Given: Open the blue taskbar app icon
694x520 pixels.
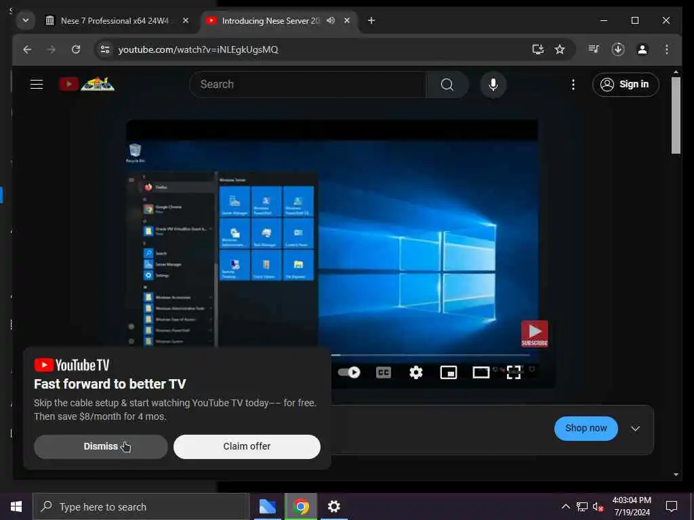Looking at the screenshot, I should 267,506.
